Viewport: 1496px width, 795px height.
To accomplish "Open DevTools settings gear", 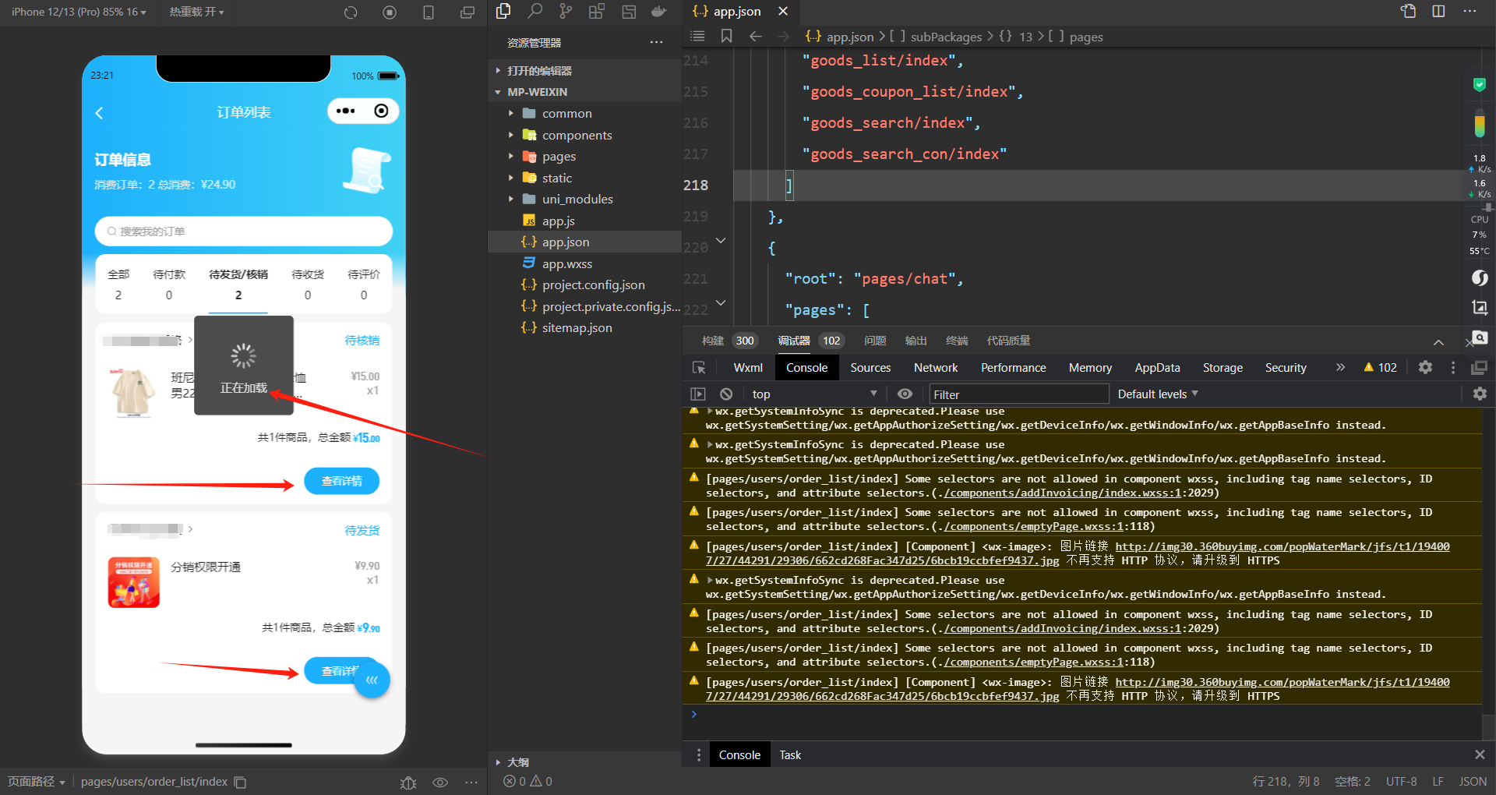I will click(x=1425, y=368).
